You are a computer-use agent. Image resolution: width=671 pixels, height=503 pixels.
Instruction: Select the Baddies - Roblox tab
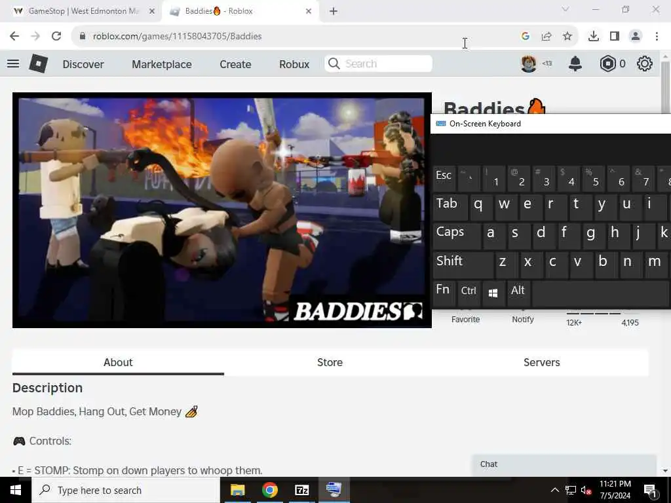(240, 11)
